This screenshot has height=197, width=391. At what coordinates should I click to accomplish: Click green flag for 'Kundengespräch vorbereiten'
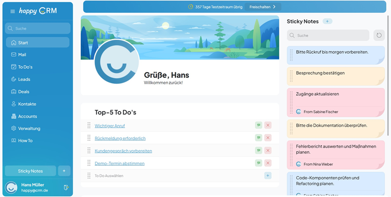click(258, 151)
